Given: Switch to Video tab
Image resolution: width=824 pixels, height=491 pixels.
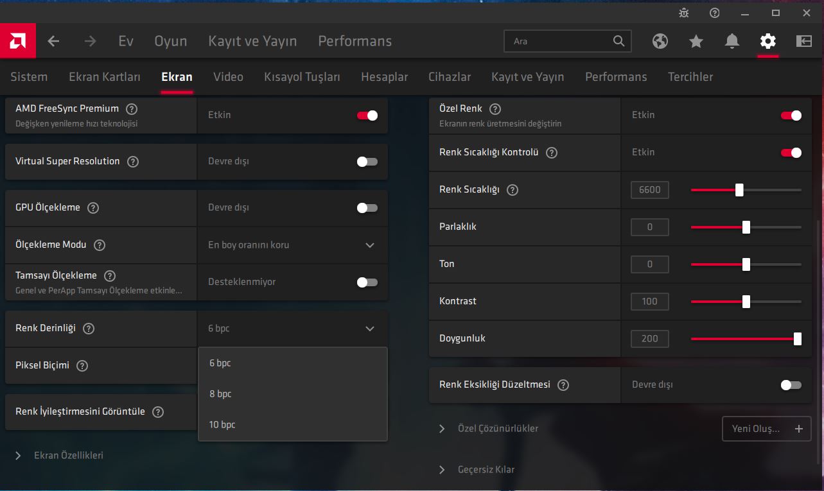Looking at the screenshot, I should coord(228,77).
